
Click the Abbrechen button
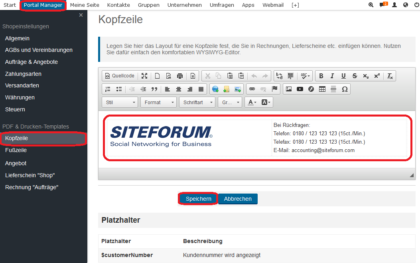[x=238, y=199]
